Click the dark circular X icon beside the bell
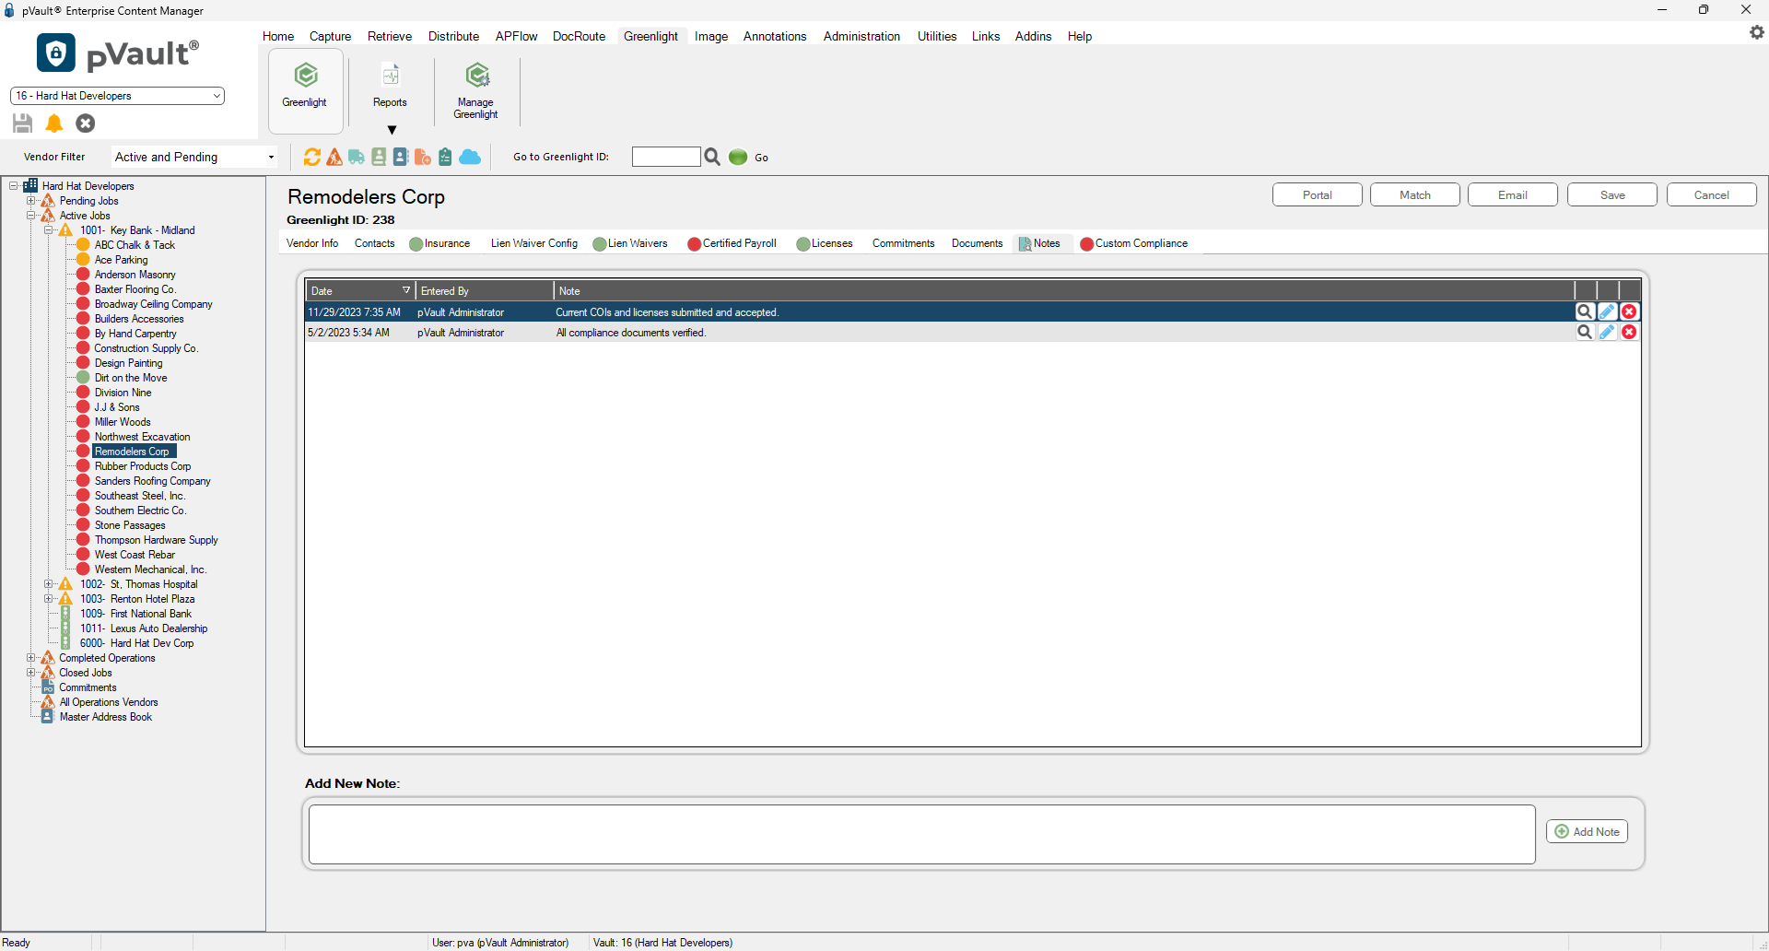Viewport: 1769px width, 951px height. 86,123
